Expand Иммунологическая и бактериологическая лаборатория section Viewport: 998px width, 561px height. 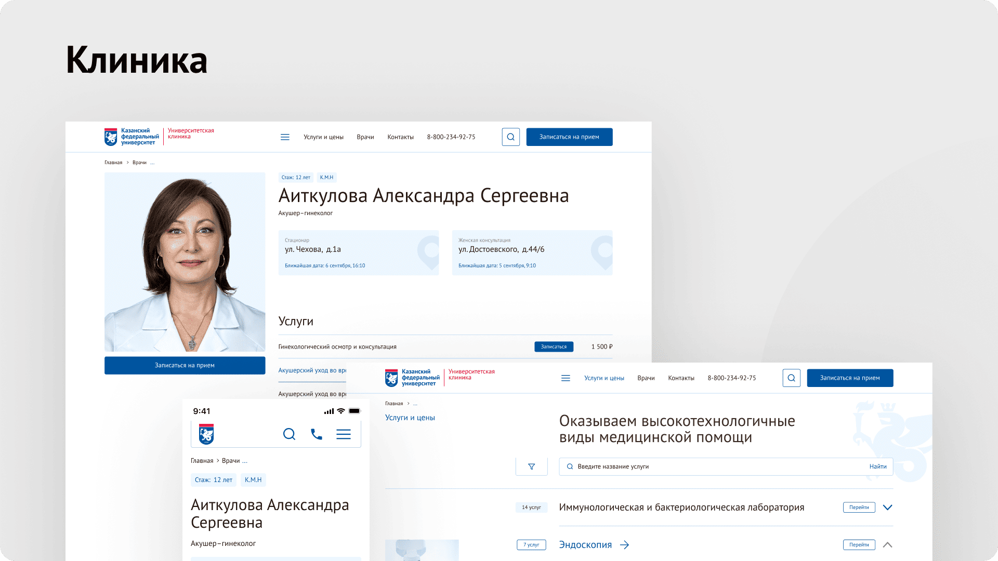click(x=888, y=507)
